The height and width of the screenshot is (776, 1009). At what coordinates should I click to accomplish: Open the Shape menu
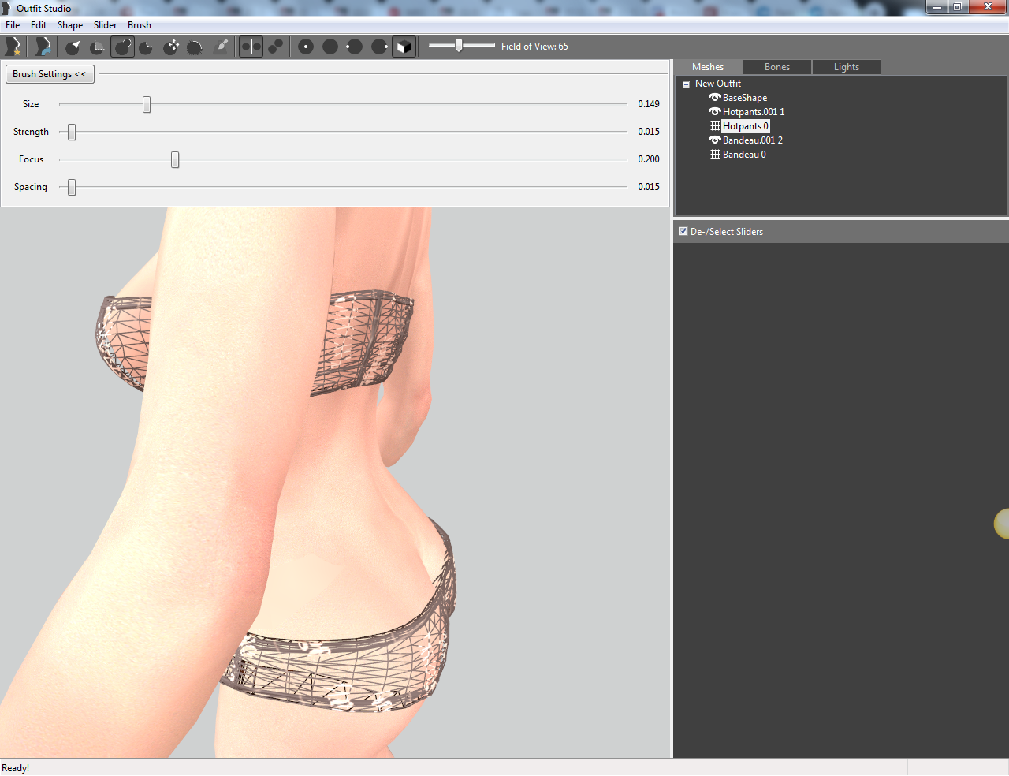(70, 25)
